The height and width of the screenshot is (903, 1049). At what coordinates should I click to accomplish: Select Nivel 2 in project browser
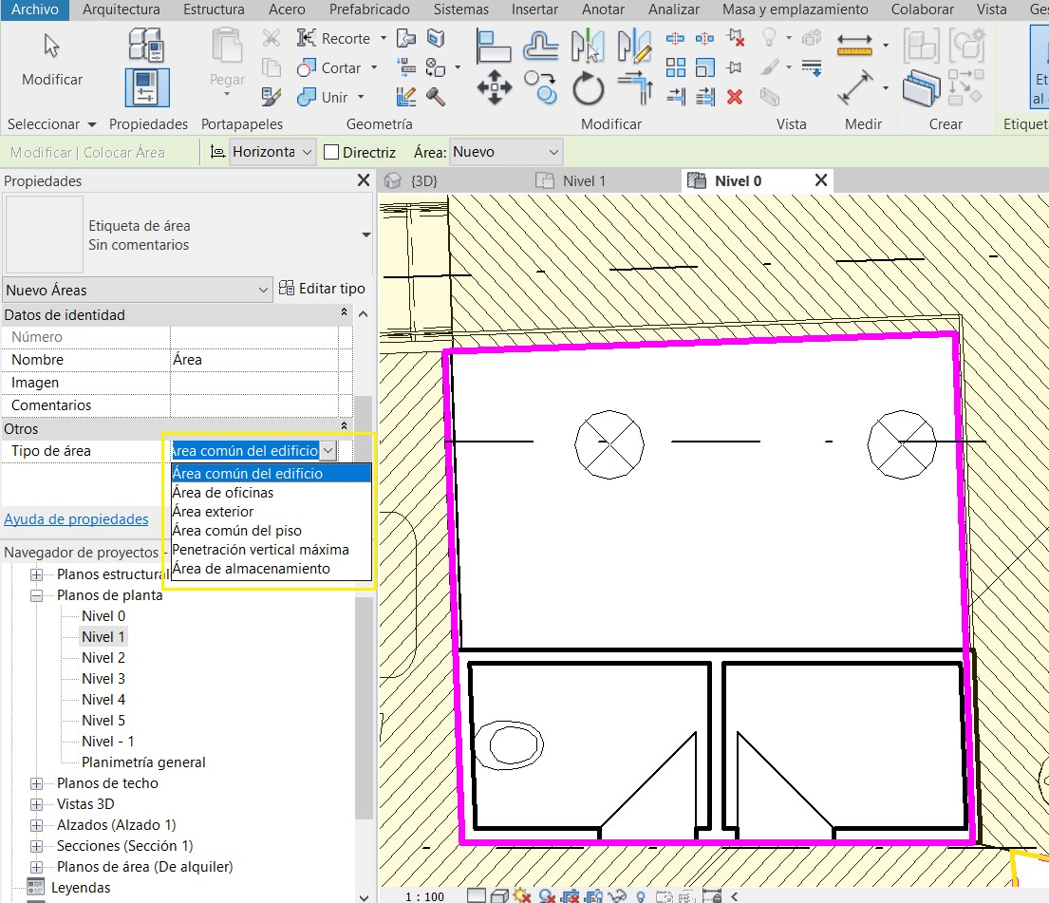click(103, 658)
